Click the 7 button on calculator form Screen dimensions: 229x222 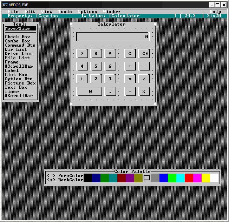[82, 54]
